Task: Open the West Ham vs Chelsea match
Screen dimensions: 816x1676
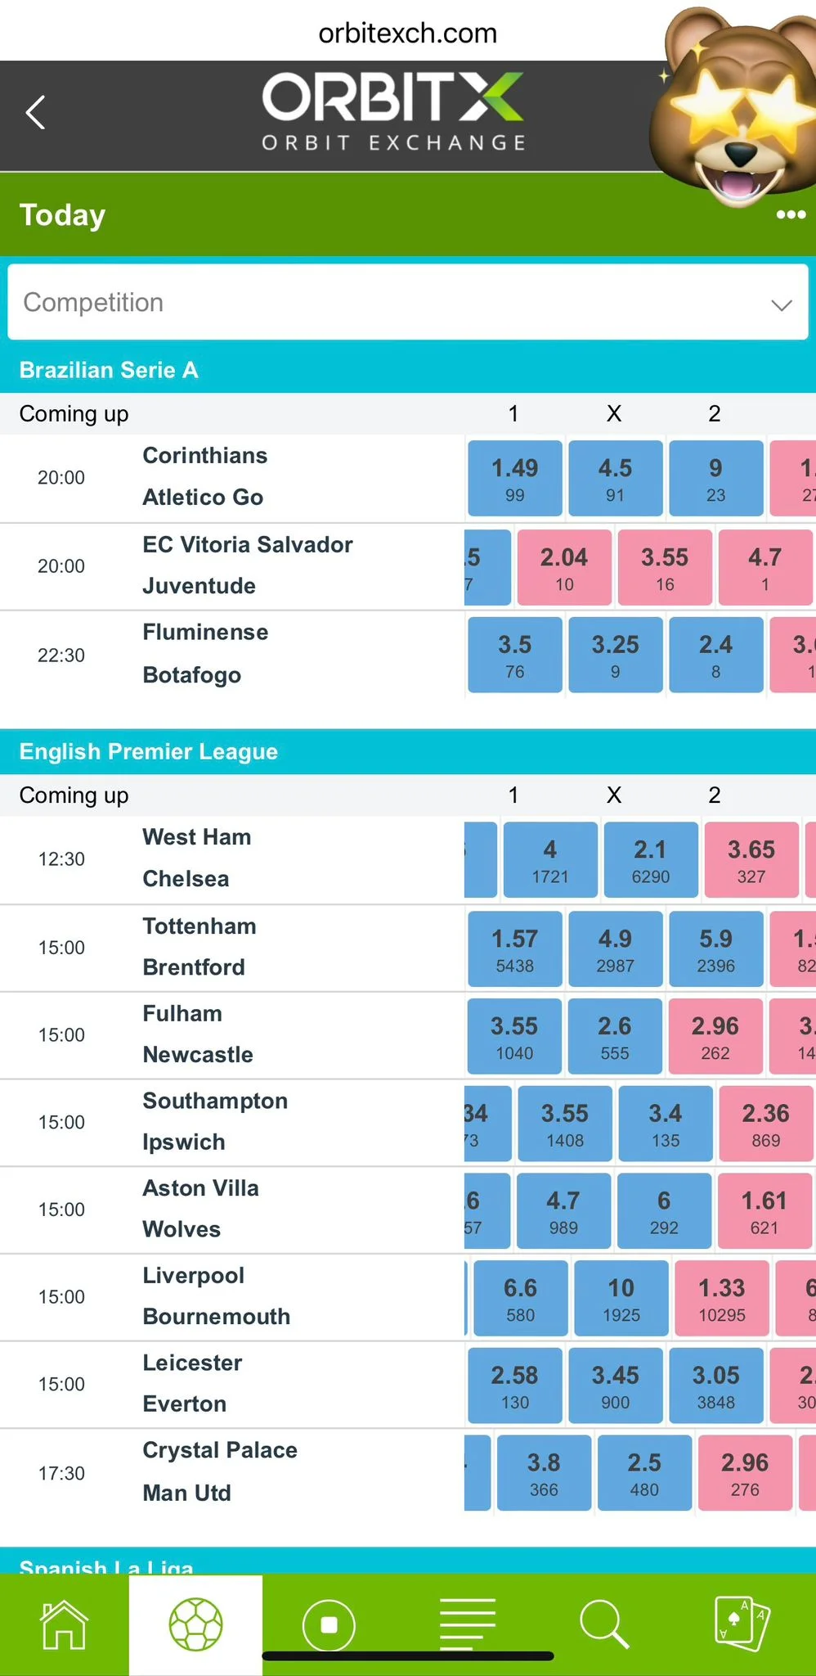Action: 197,858
